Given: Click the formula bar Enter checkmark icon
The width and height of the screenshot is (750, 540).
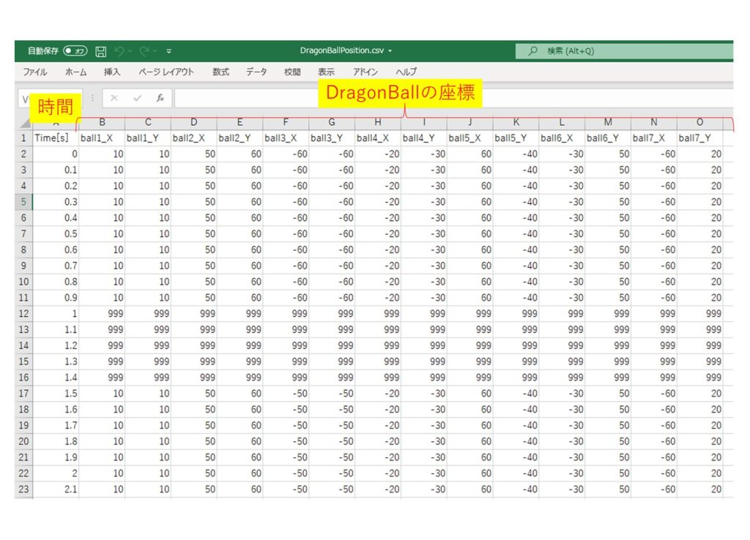Looking at the screenshot, I should coord(137,98).
